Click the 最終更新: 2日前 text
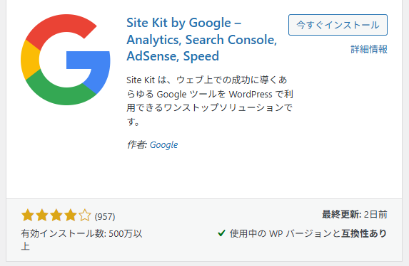 click(355, 215)
